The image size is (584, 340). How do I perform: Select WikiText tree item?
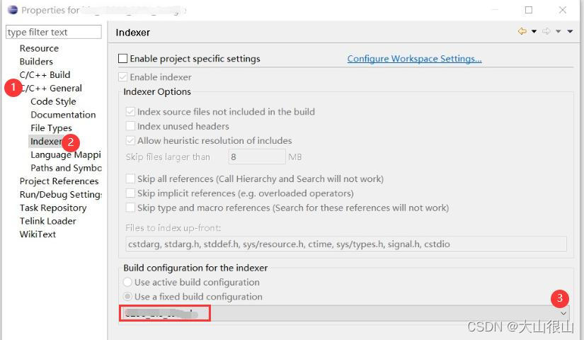coord(38,234)
